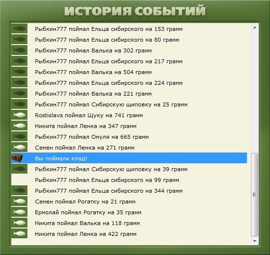Screen dimensions: 270x255
Task: Click white fish icon for Никита Валька 118 грамм
Action: 20,223
